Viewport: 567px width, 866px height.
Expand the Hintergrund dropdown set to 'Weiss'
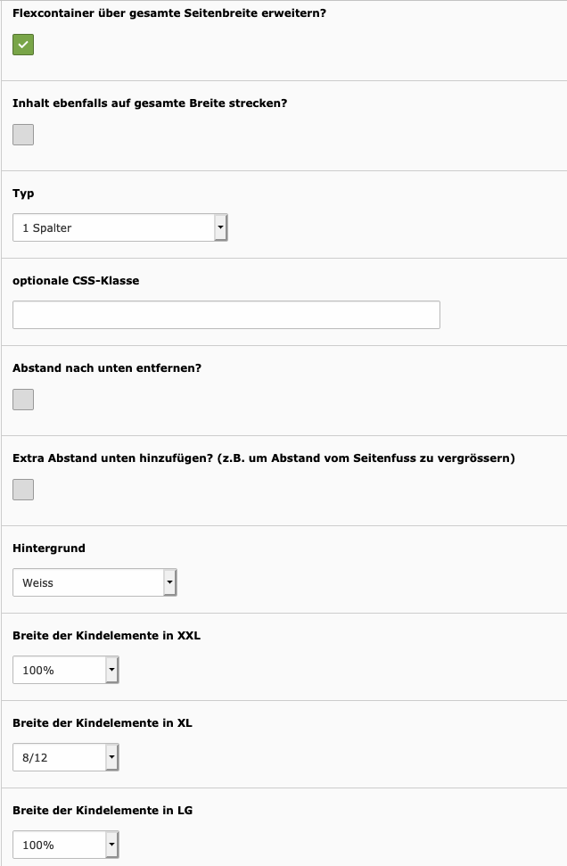(94, 583)
